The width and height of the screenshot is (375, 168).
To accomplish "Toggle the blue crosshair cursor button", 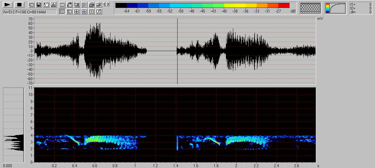I will tap(84, 11).
